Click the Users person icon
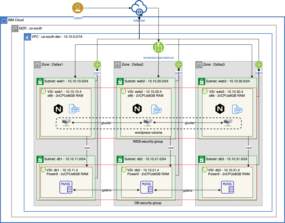The image size is (285, 223). click(78, 8)
